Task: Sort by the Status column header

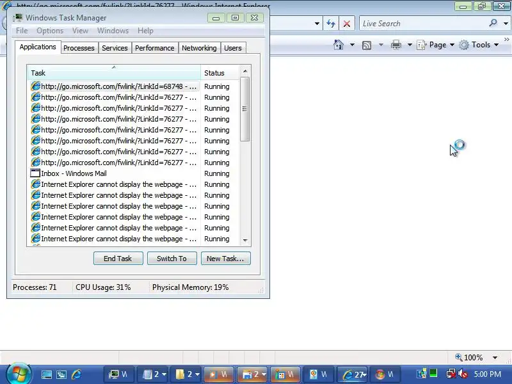Action: click(220, 73)
